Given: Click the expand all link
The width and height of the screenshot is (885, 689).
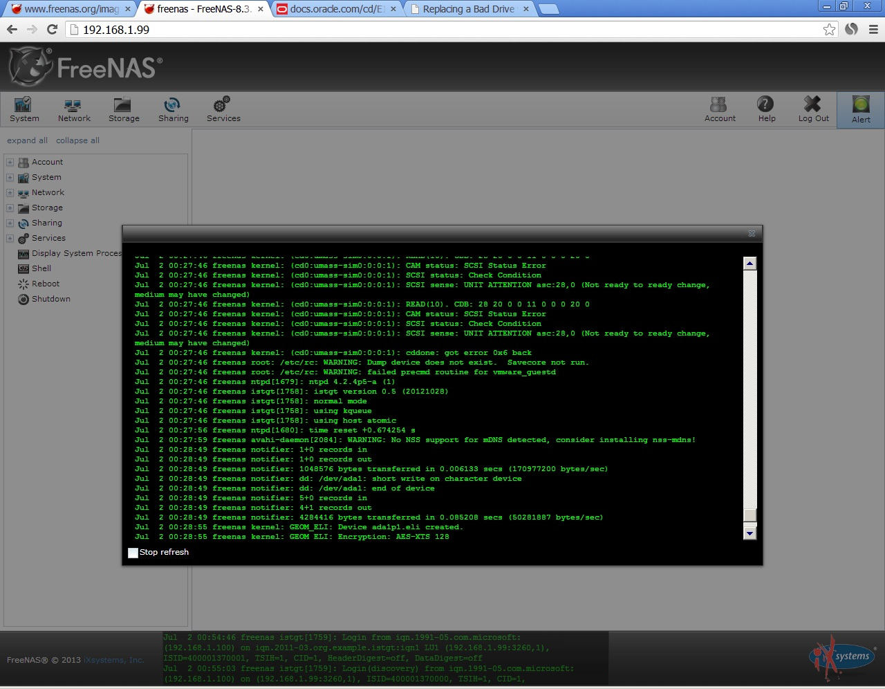Looking at the screenshot, I should tap(27, 140).
